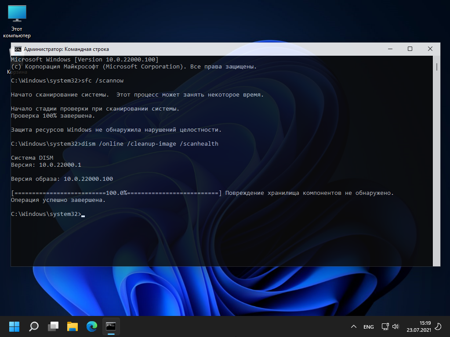Open the ENG input language switcher

(x=369, y=327)
